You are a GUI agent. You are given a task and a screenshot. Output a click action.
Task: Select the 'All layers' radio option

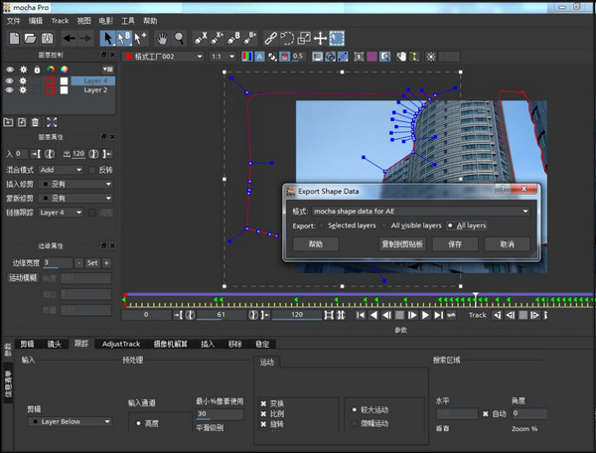click(451, 226)
